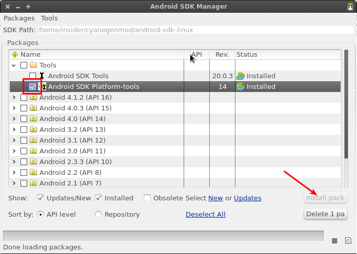Image resolution: width=357 pixels, height=254 pixels.
Task: Click the Platform-tools package icon
Action: point(43,87)
